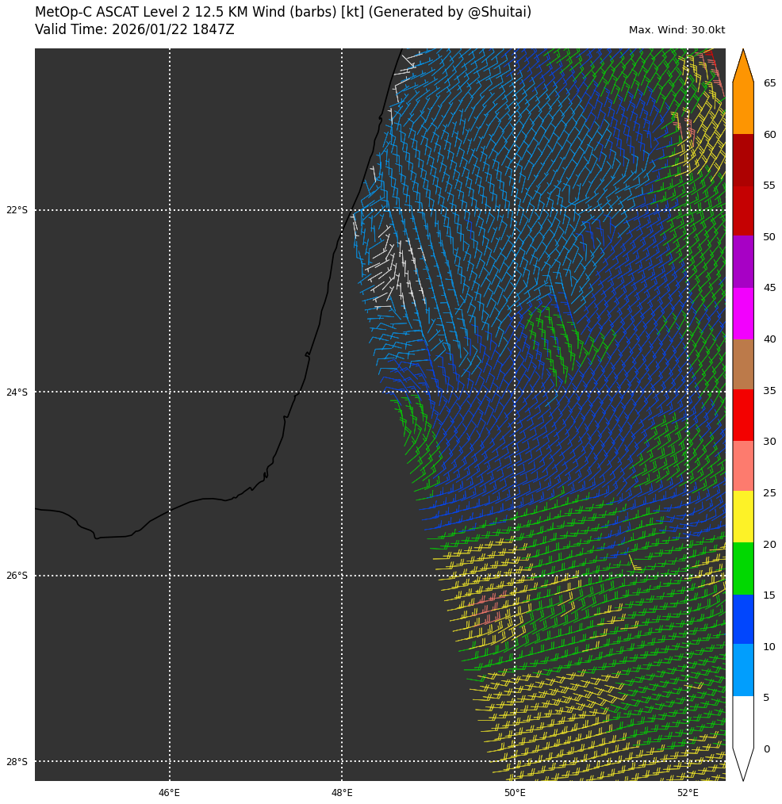Click the MetOp-C ASCAT chart title
The image size is (782, 804).
(283, 13)
